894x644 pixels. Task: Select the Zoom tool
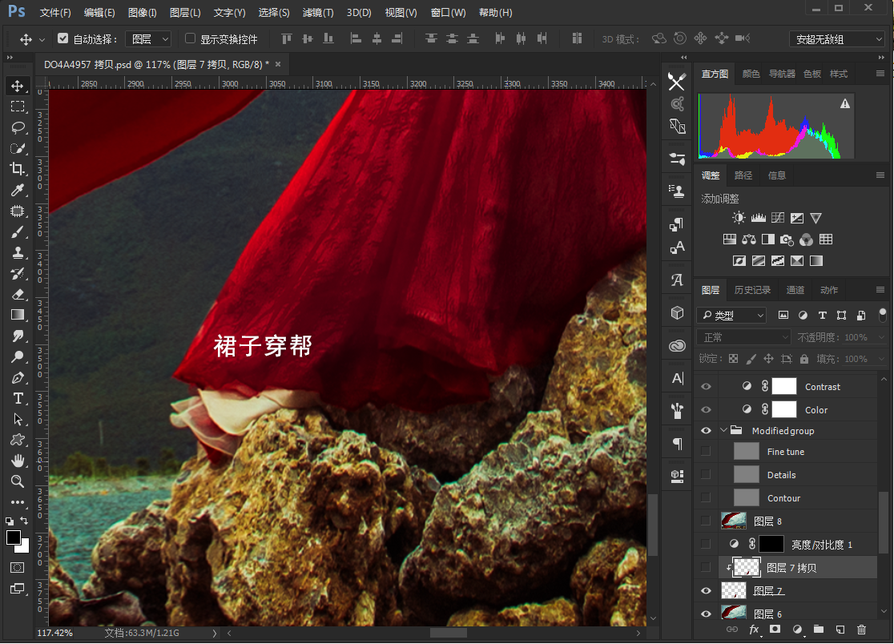click(x=17, y=481)
